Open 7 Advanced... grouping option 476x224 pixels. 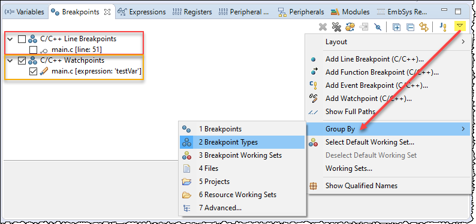(x=242, y=208)
